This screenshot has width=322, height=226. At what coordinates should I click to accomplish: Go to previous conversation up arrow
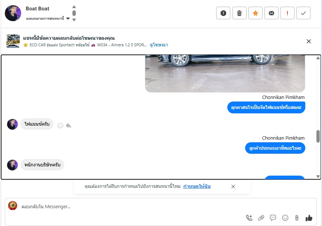point(74,7)
